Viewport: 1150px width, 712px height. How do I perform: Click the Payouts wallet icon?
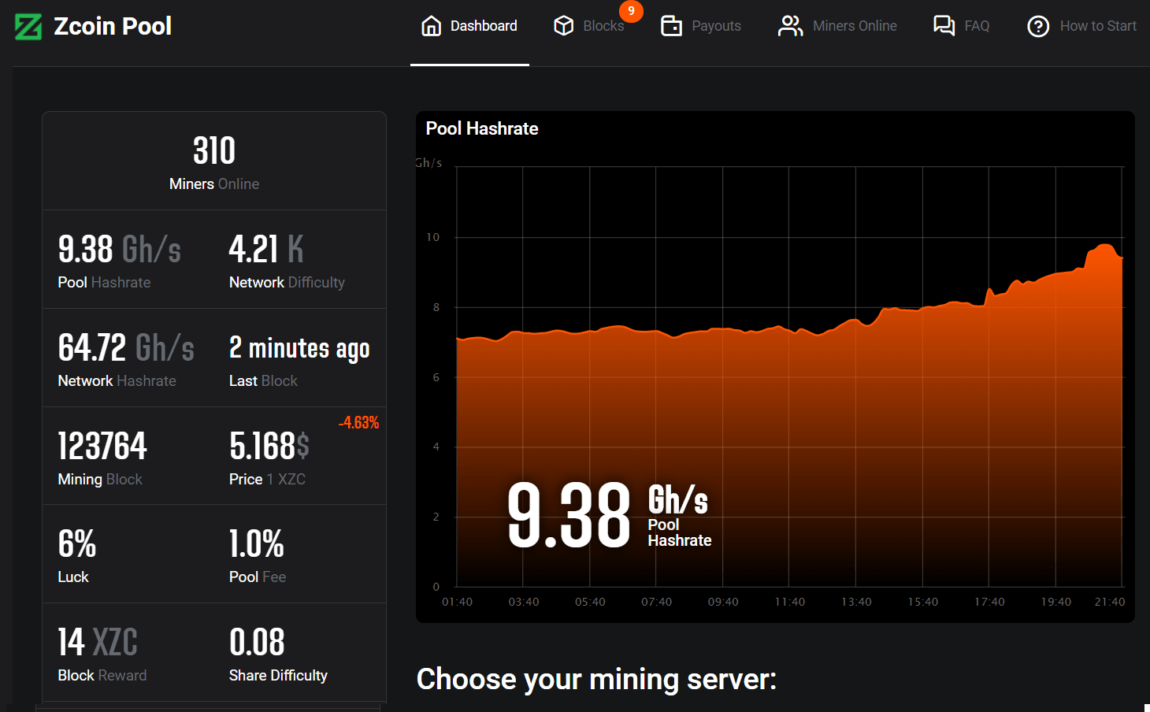coord(671,26)
